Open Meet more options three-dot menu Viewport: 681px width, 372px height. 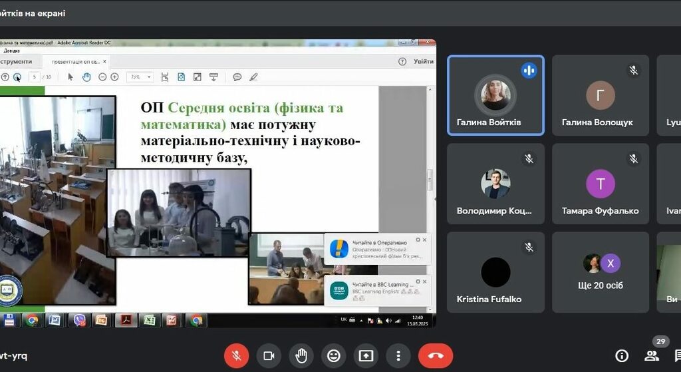point(398,355)
